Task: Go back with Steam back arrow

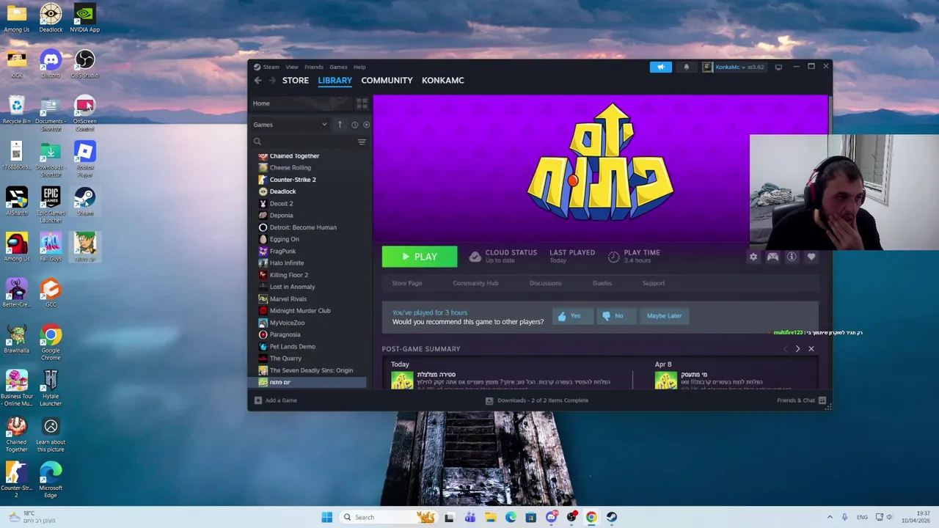Action: click(x=257, y=81)
